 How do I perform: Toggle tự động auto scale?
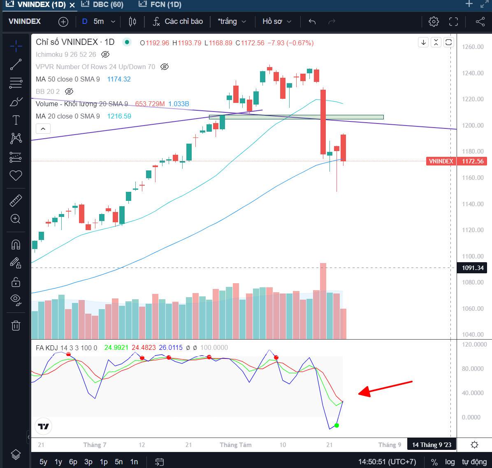[x=474, y=462]
